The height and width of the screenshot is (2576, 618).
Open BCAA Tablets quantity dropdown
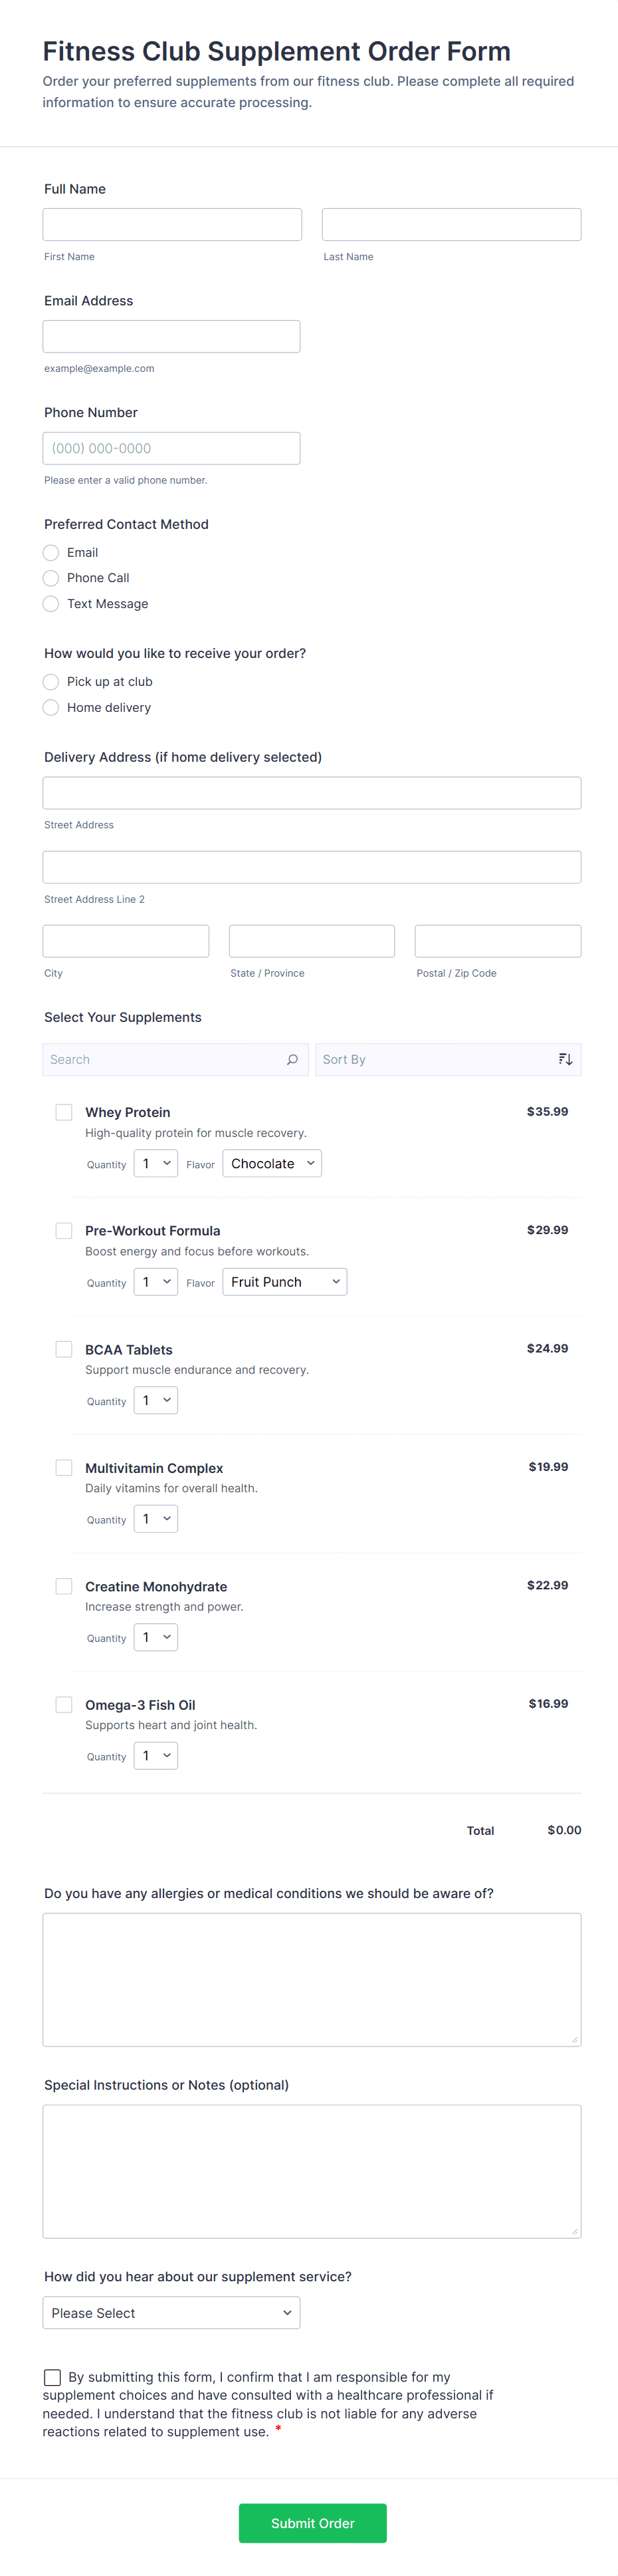tap(155, 1401)
